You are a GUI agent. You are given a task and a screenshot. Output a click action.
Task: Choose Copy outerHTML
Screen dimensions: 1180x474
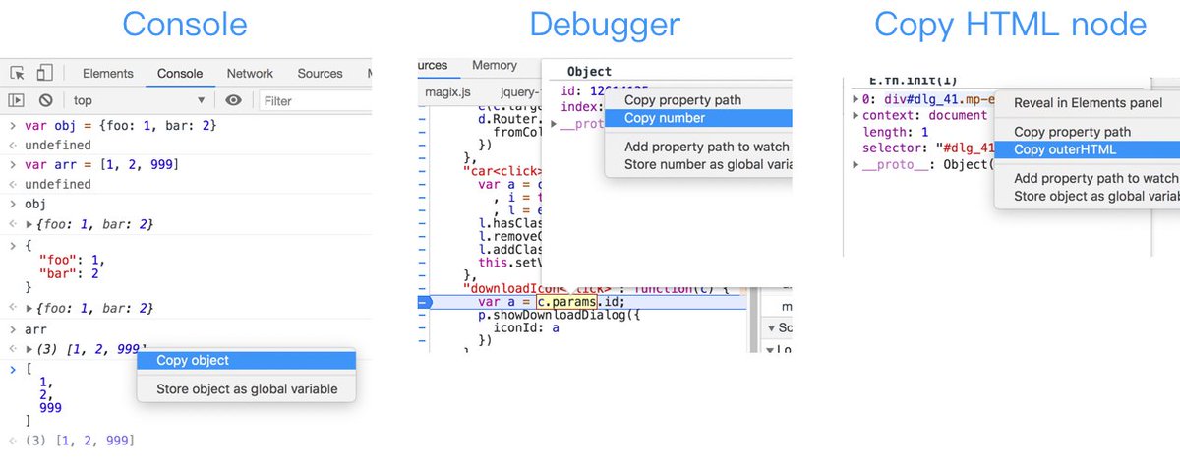click(1088, 149)
